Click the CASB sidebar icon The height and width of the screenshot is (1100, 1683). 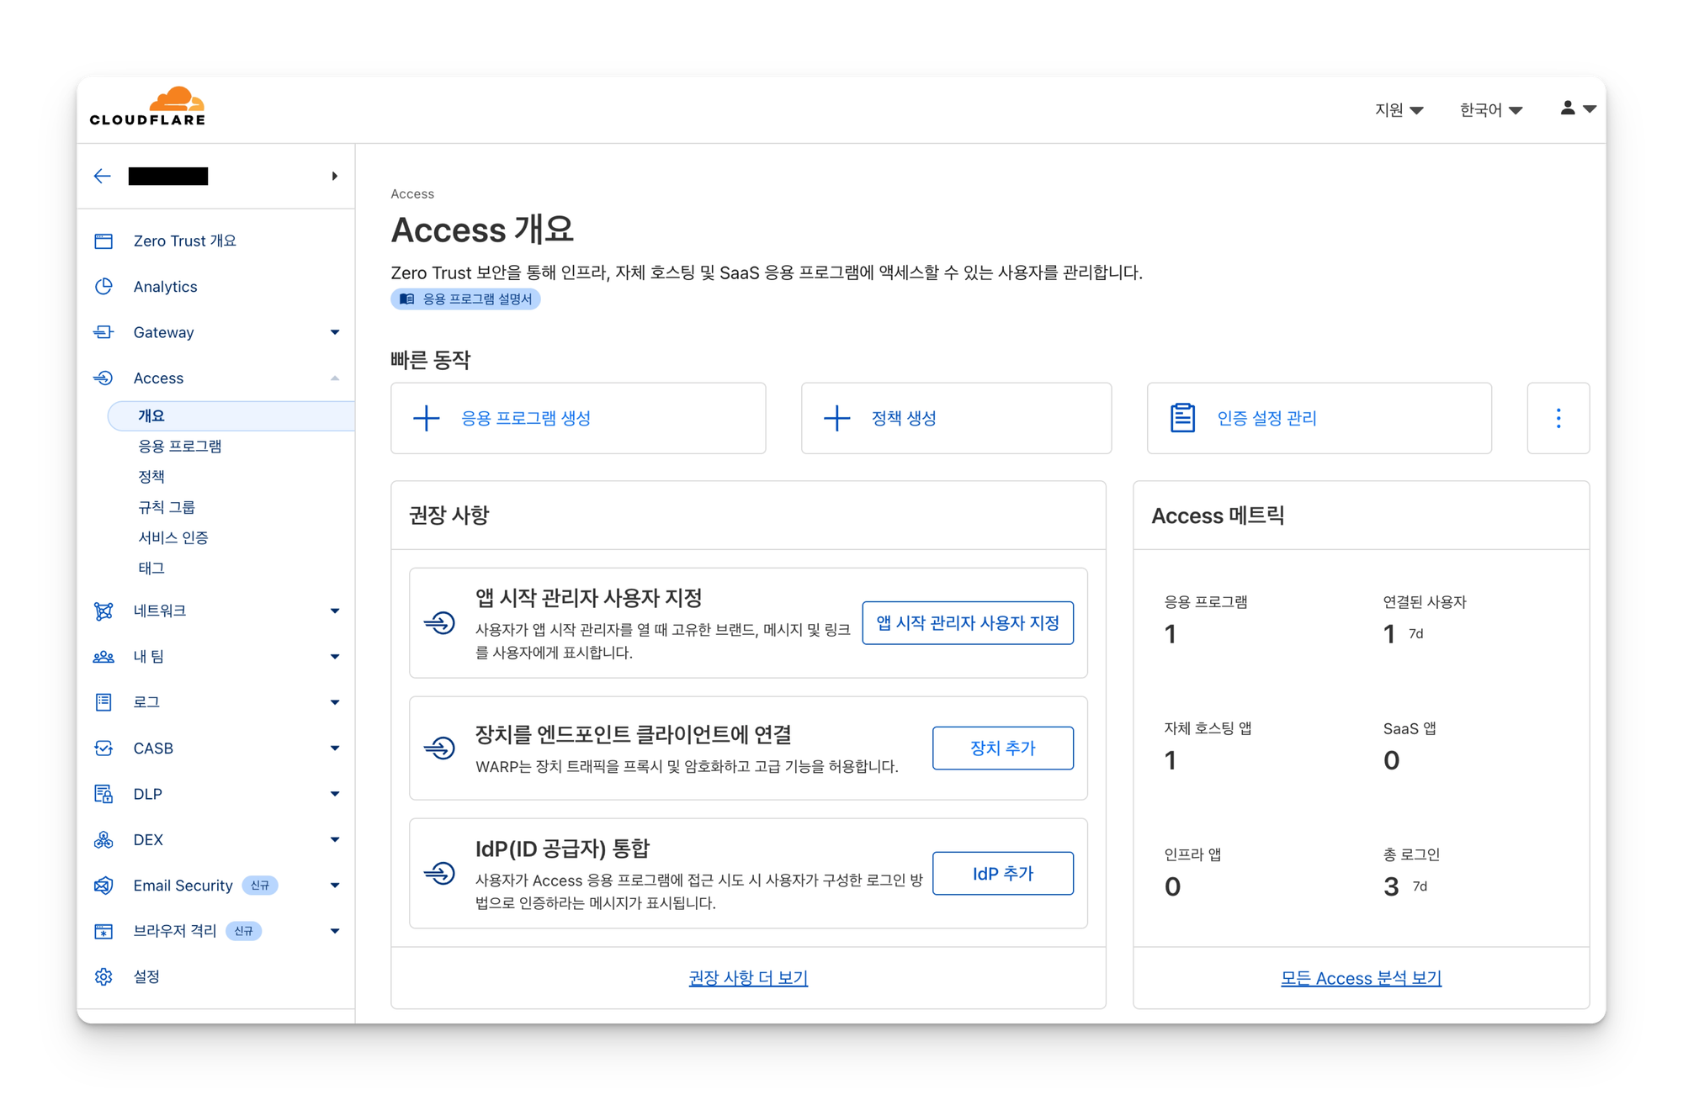(104, 748)
